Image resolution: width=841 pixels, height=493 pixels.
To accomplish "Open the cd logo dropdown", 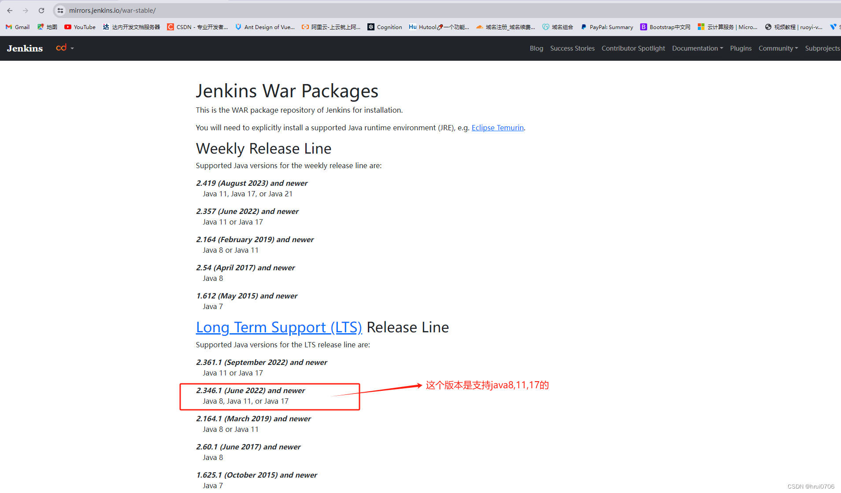I will click(x=64, y=48).
